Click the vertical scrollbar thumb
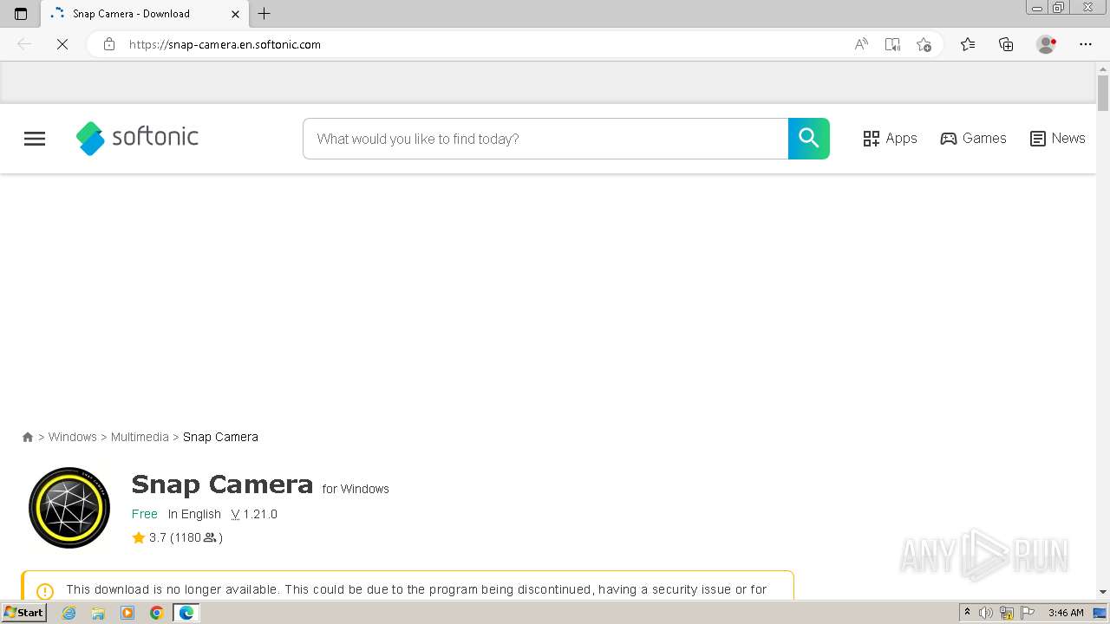The height and width of the screenshot is (624, 1110). pyautogui.click(x=1103, y=93)
